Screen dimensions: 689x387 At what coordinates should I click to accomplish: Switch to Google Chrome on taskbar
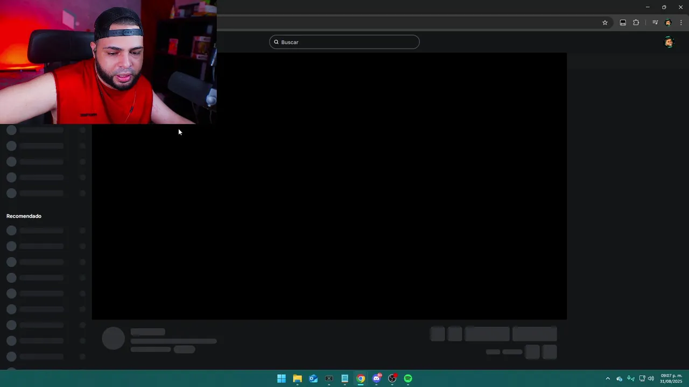[361, 378]
